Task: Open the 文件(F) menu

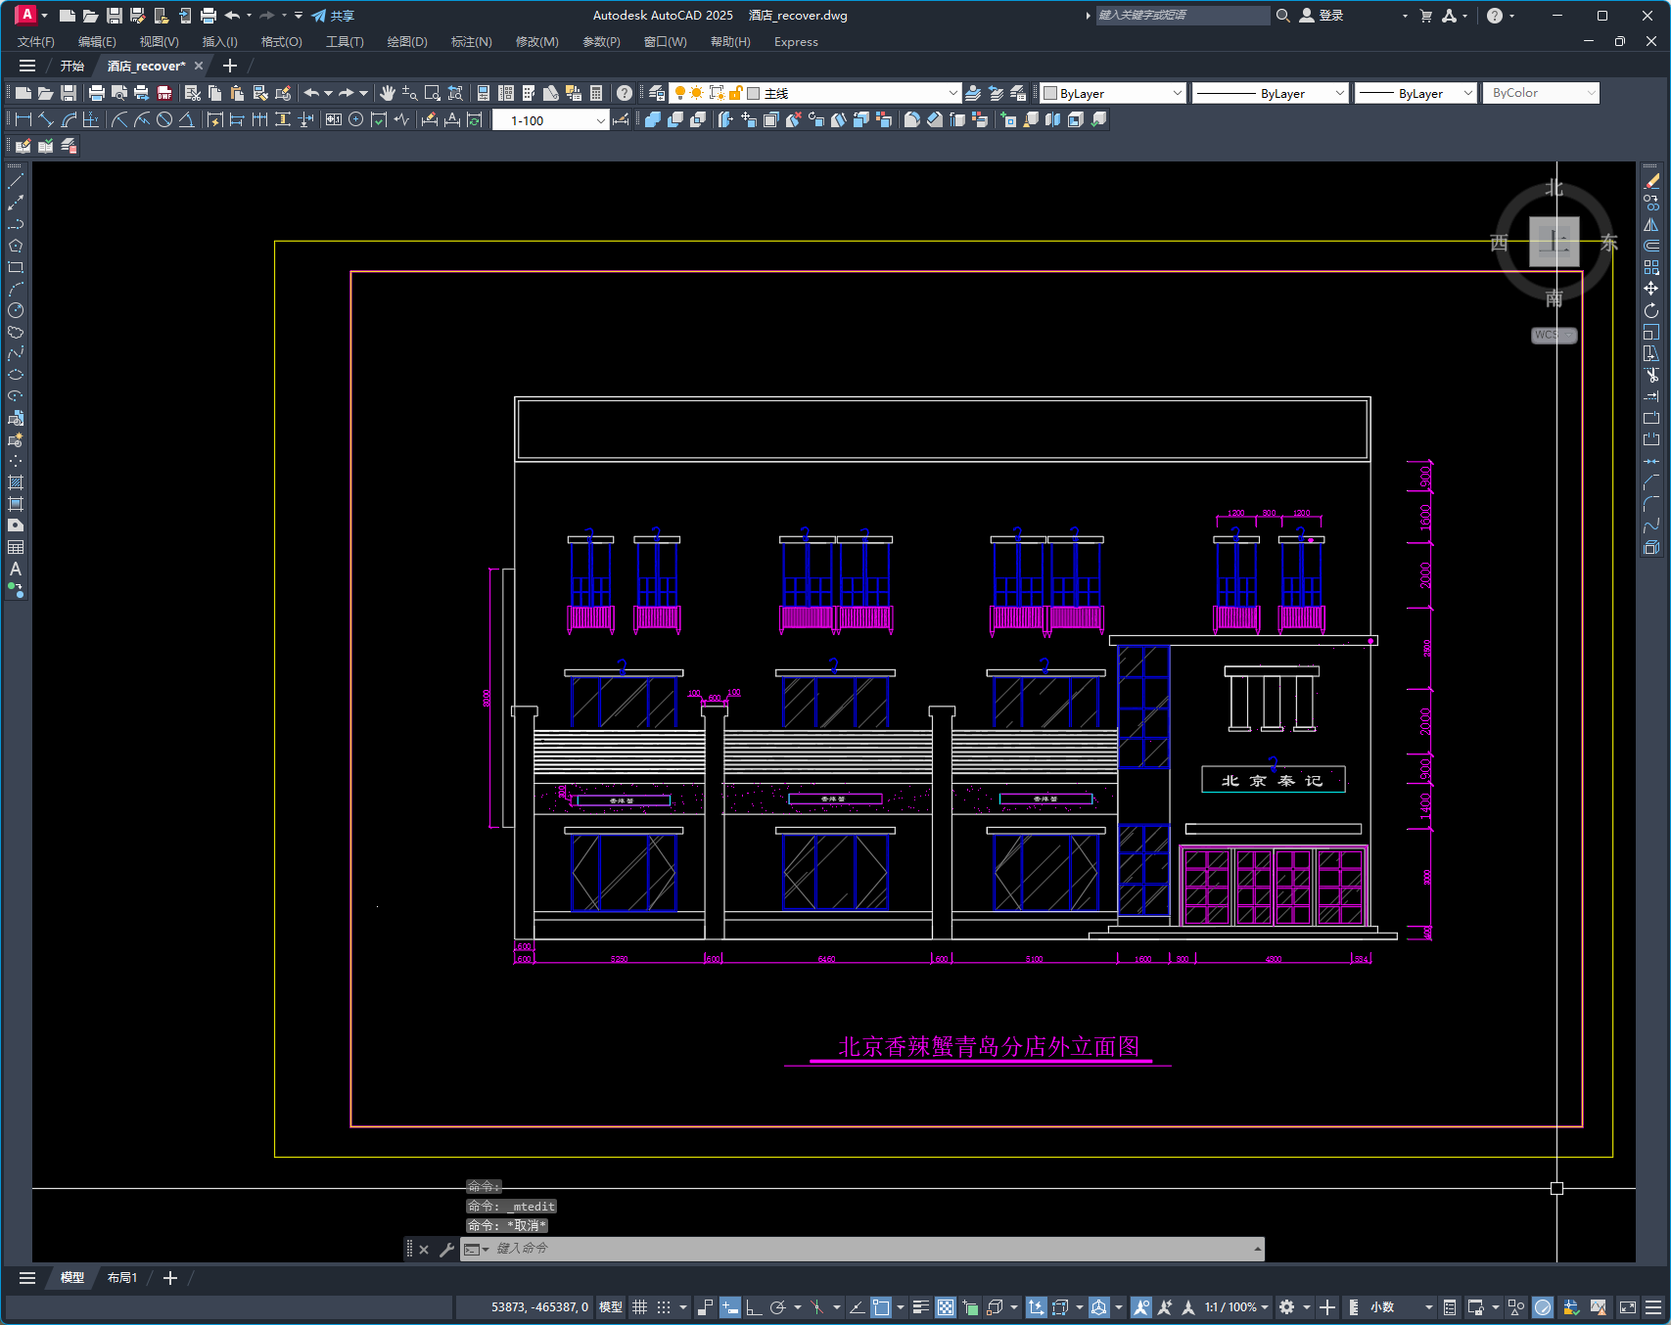Action: click(x=36, y=42)
